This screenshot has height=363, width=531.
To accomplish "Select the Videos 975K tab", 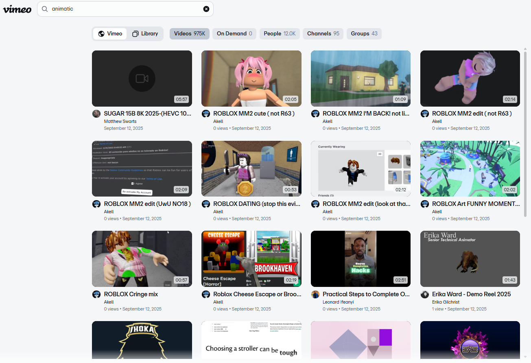I will pos(190,34).
